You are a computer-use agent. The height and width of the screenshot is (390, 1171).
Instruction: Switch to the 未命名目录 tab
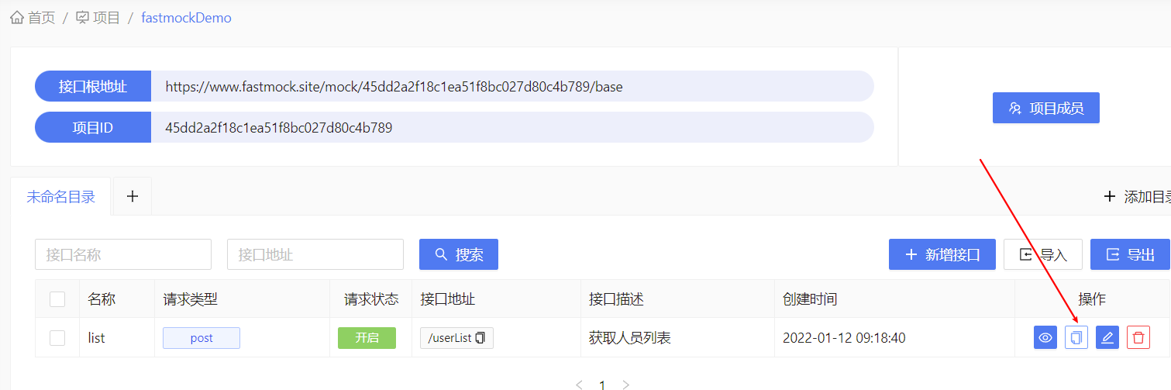coord(60,197)
